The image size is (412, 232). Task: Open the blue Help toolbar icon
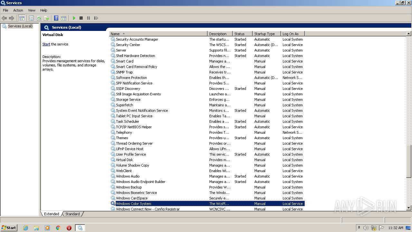(56, 18)
